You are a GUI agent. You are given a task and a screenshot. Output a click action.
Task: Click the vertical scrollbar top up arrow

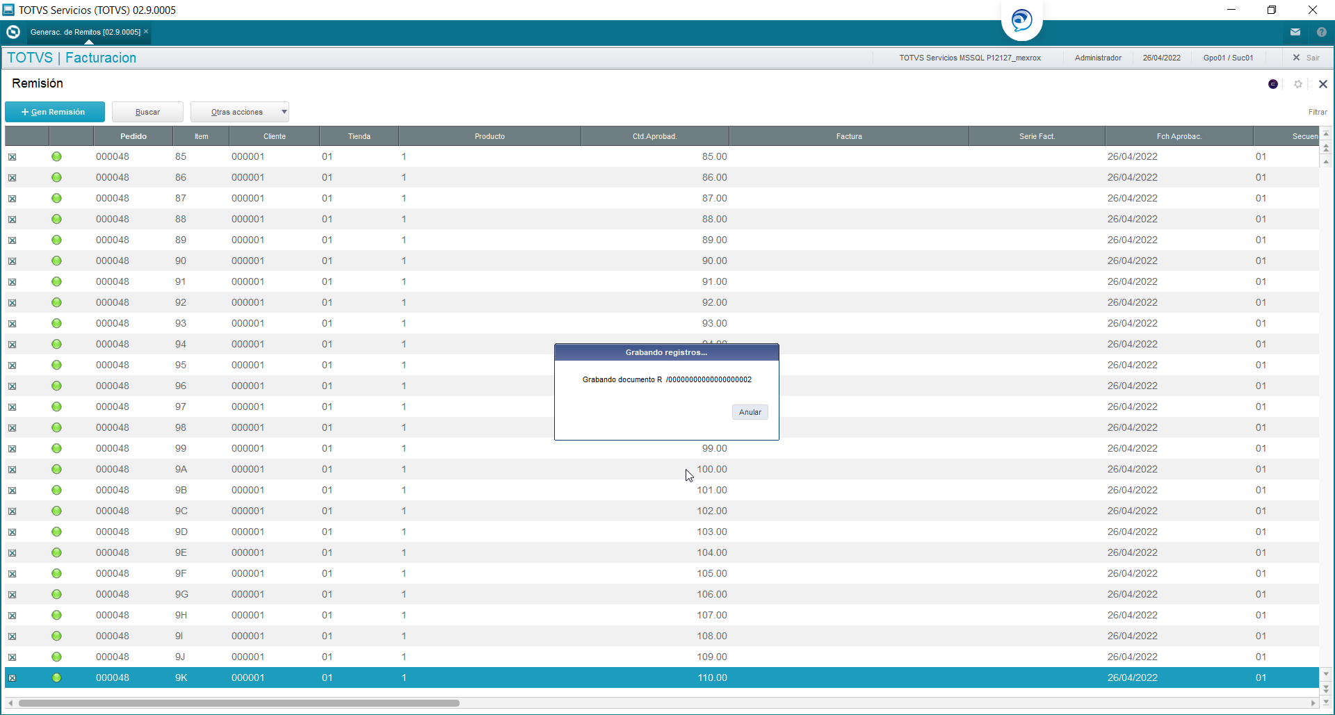click(x=1326, y=133)
